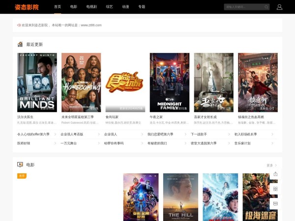The width and height of the screenshot is (295, 221).
Task: Open 吾家才女初长成 title link
Action: (205, 117)
